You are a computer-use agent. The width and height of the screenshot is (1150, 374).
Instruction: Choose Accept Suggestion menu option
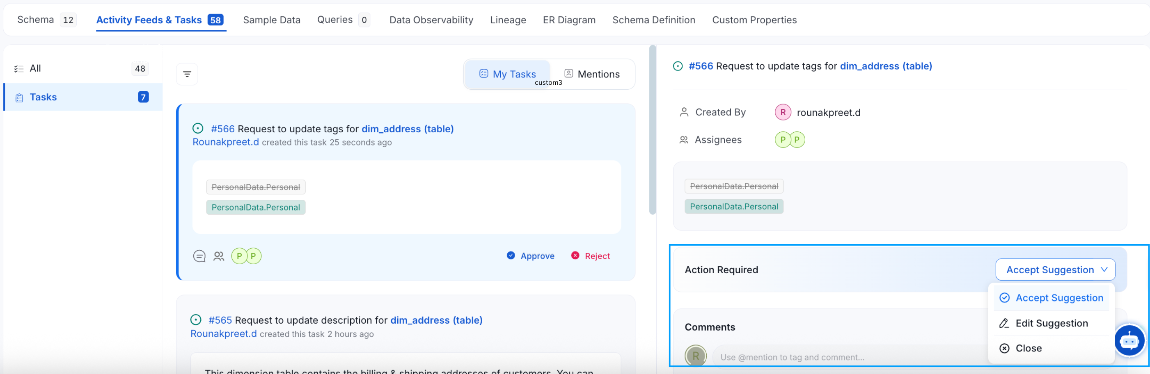pyautogui.click(x=1051, y=298)
